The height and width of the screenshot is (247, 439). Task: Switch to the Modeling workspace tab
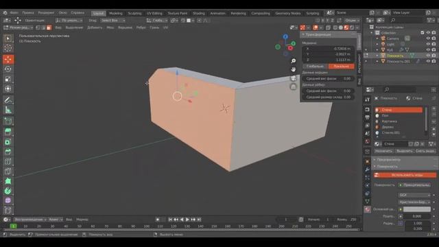[x=116, y=13]
